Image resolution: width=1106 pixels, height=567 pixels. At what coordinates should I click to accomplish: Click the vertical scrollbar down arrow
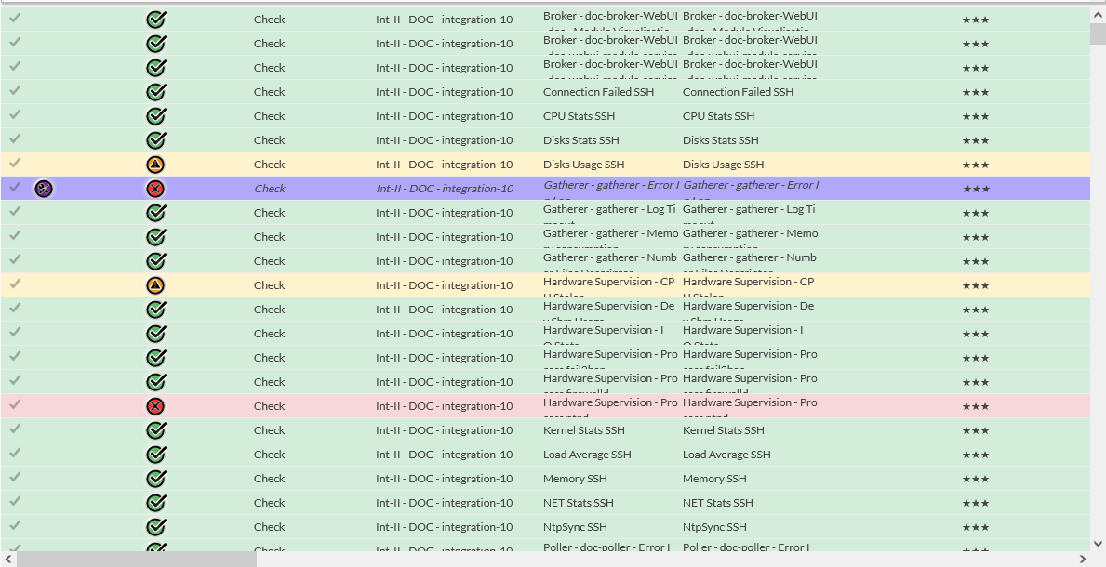tap(1098, 543)
